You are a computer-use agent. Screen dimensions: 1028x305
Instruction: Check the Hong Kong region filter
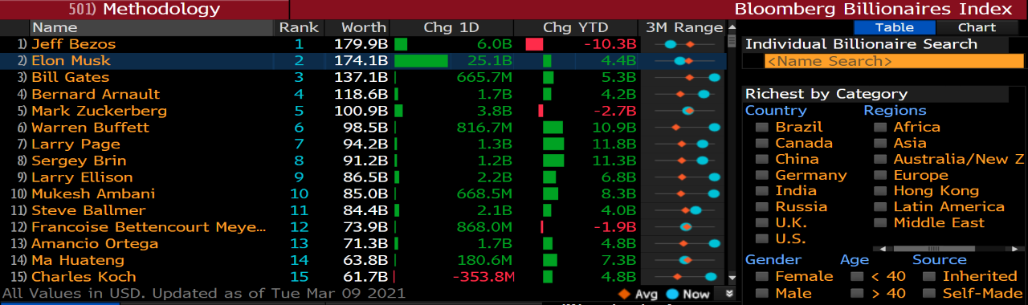pos(880,191)
